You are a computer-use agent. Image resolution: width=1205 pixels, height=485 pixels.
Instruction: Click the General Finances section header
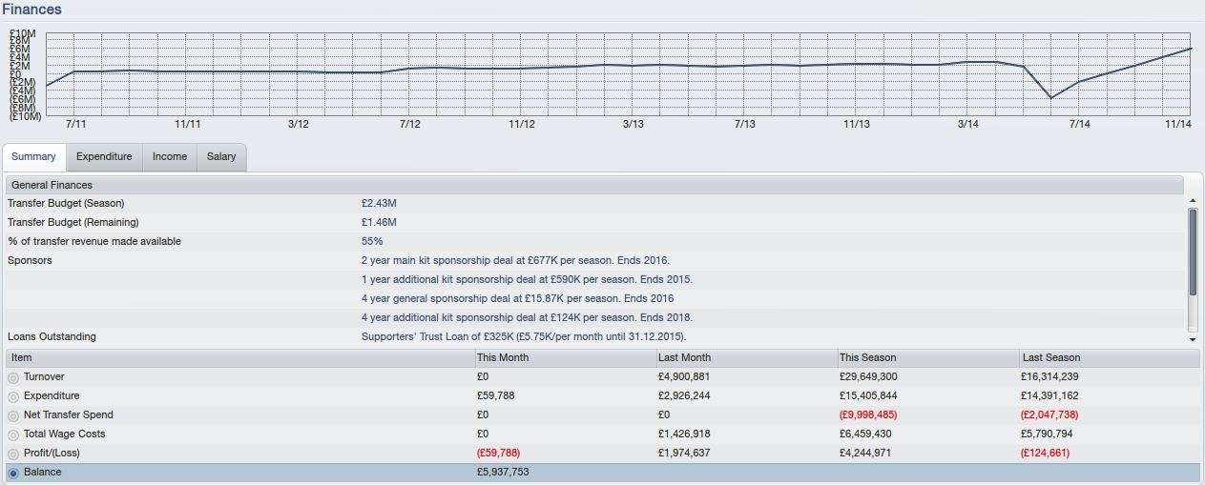point(594,185)
